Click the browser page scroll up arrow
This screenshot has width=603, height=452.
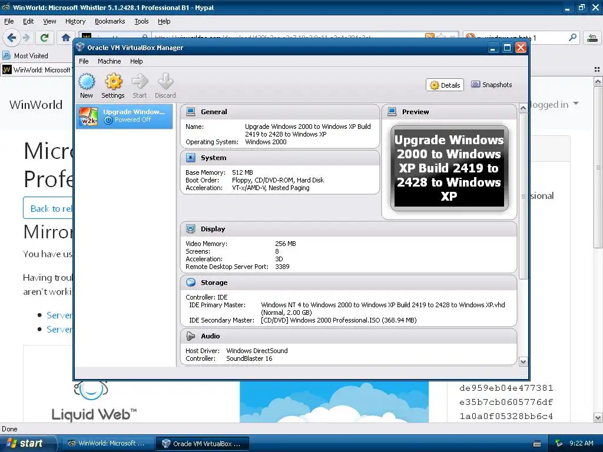[x=598, y=81]
